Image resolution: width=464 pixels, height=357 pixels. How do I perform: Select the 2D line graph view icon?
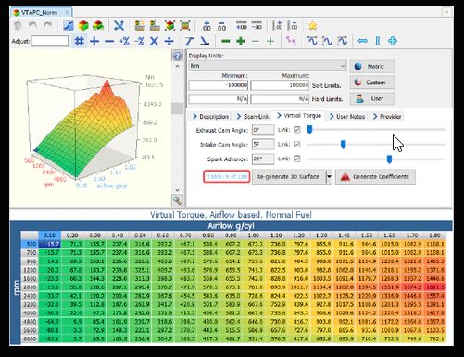click(69, 25)
